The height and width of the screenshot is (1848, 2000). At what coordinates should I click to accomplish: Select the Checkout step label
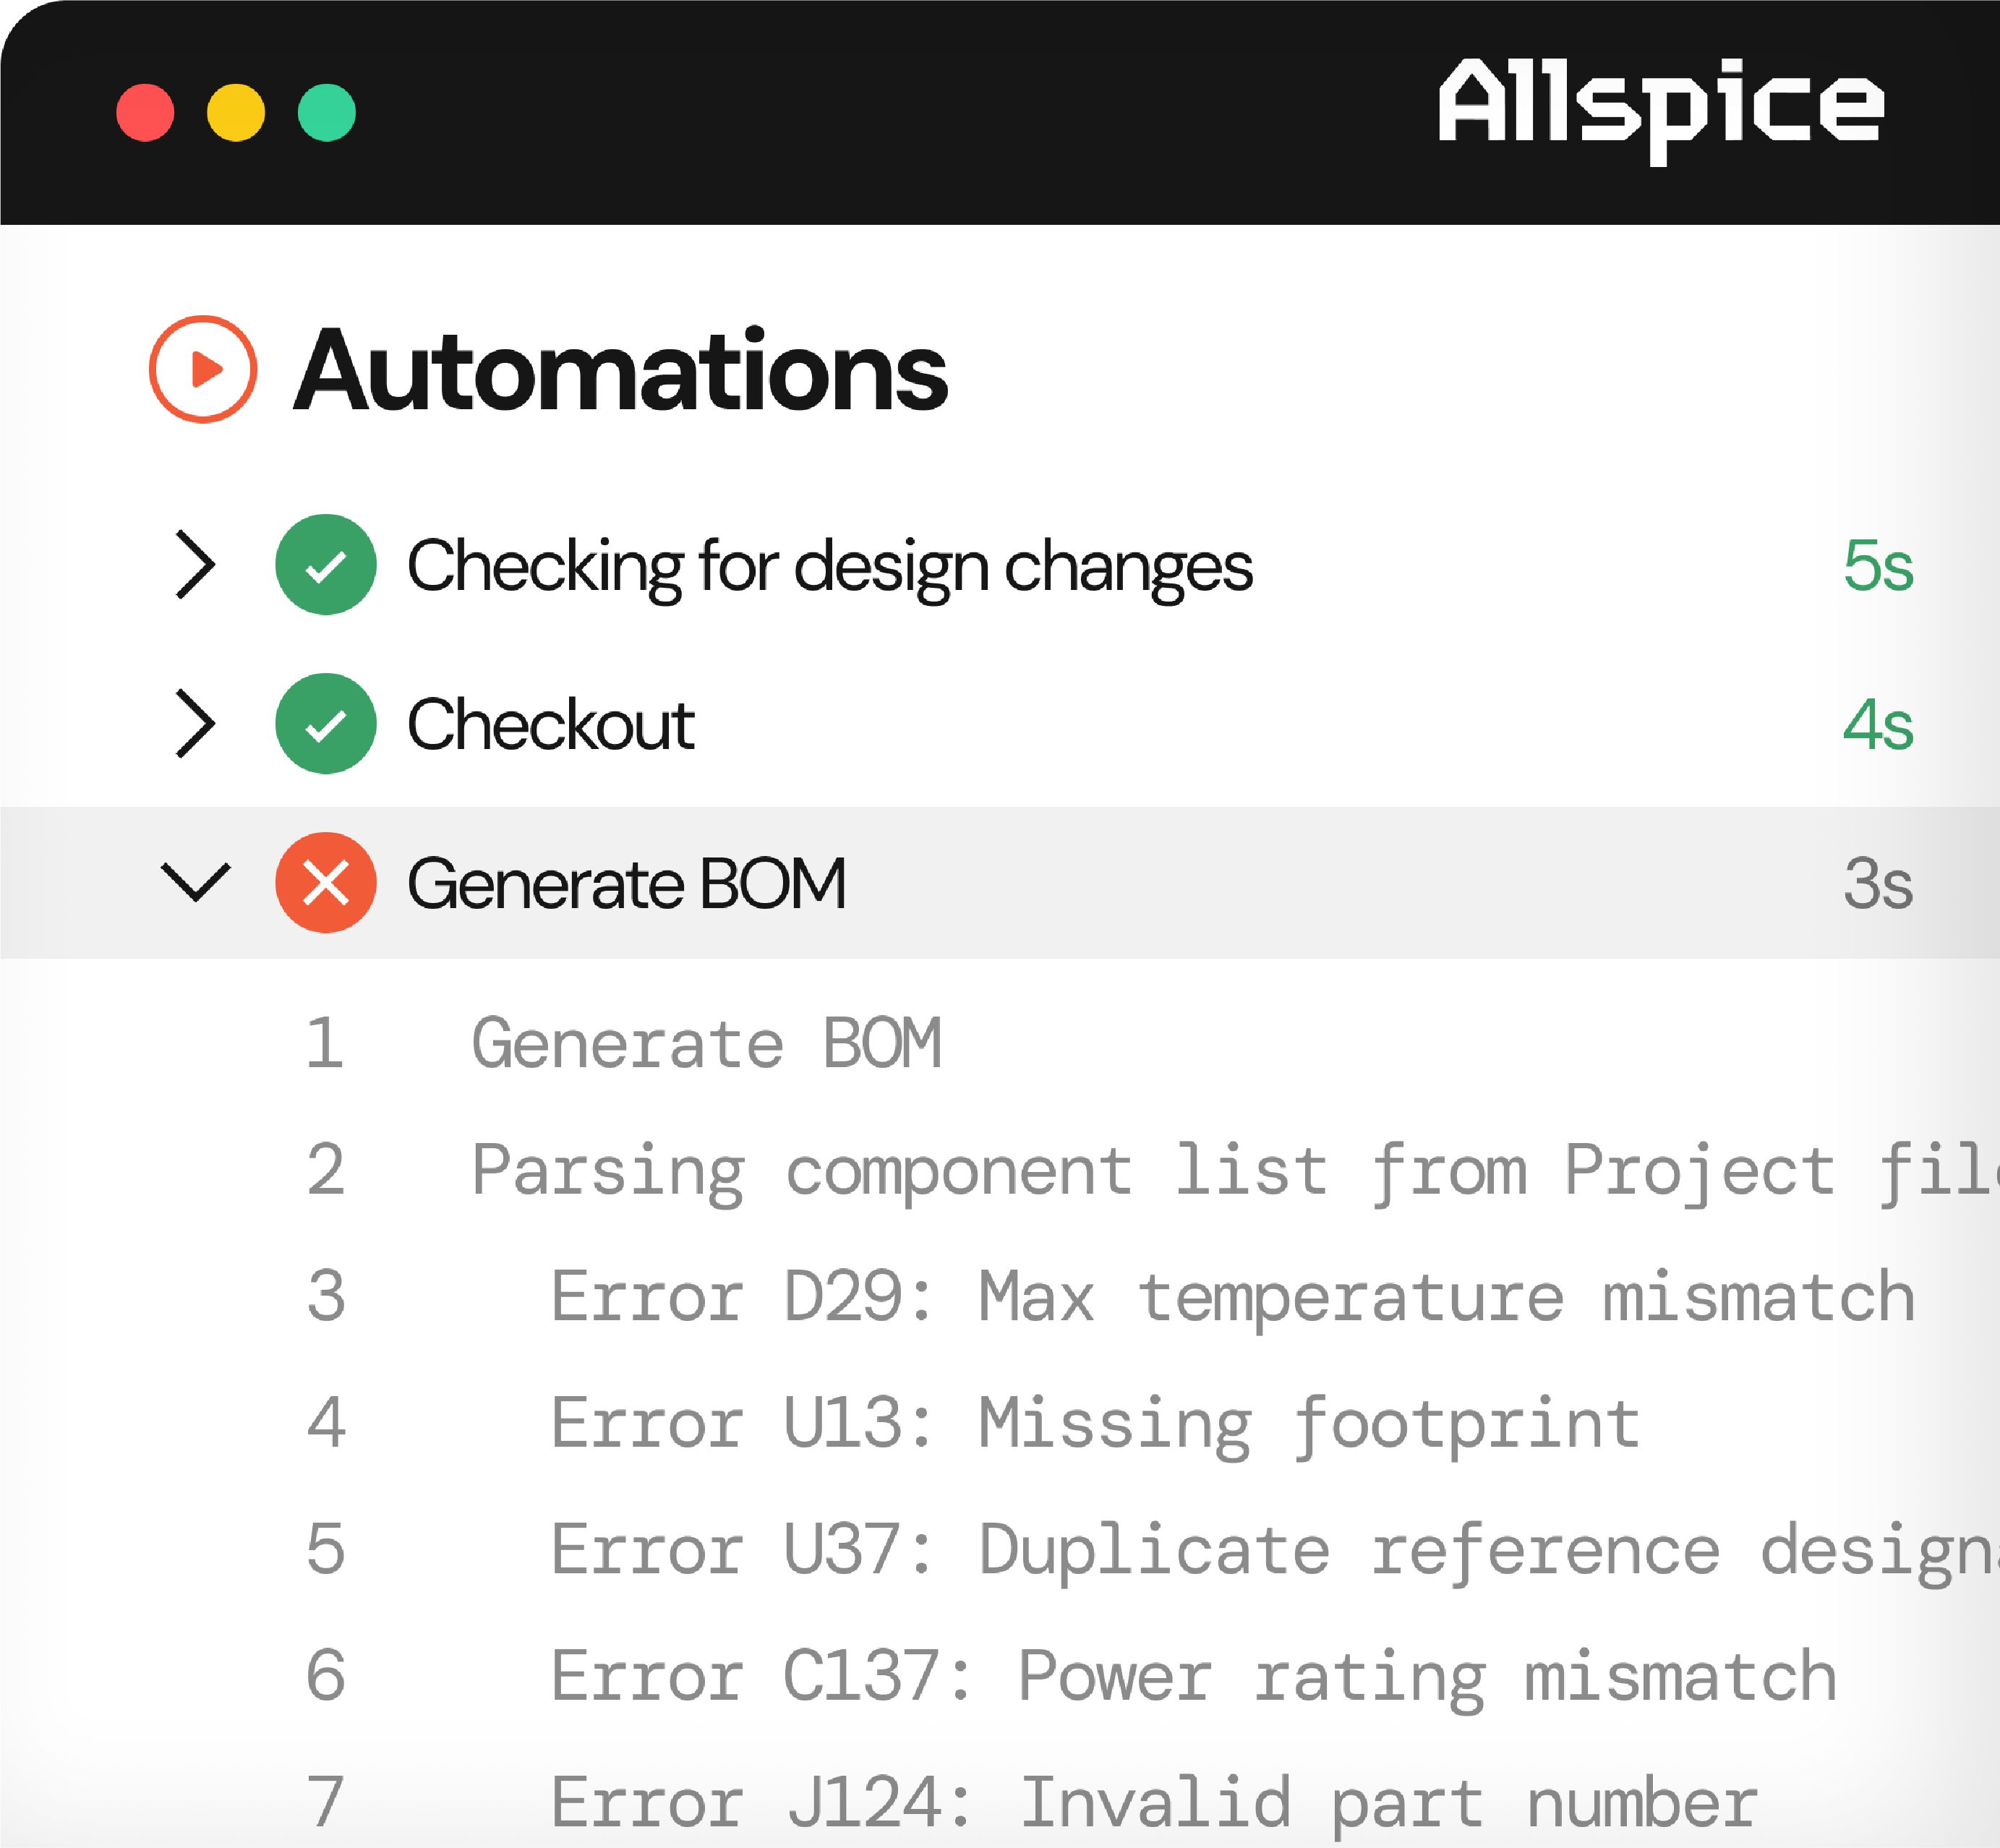[x=551, y=724]
